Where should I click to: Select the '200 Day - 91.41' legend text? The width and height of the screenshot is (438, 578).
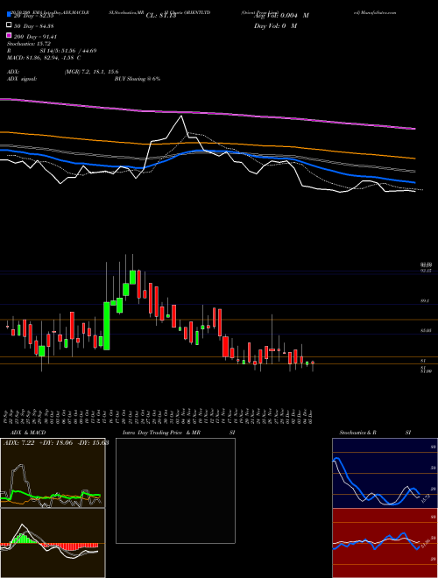coord(35,36)
